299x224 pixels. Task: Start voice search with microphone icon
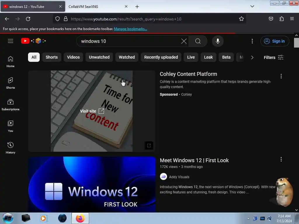point(218,41)
